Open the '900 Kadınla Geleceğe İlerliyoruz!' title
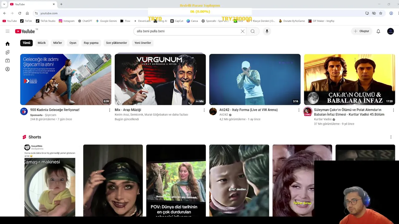Screen dimensions: 399x224 tap(55, 110)
